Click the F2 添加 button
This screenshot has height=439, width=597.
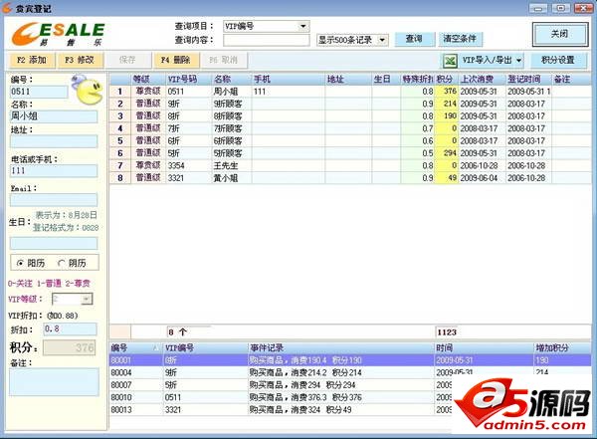click(31, 60)
